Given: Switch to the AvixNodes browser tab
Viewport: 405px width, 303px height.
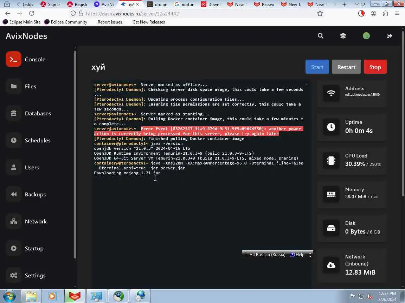Looking at the screenshot, I should click(x=104, y=4).
